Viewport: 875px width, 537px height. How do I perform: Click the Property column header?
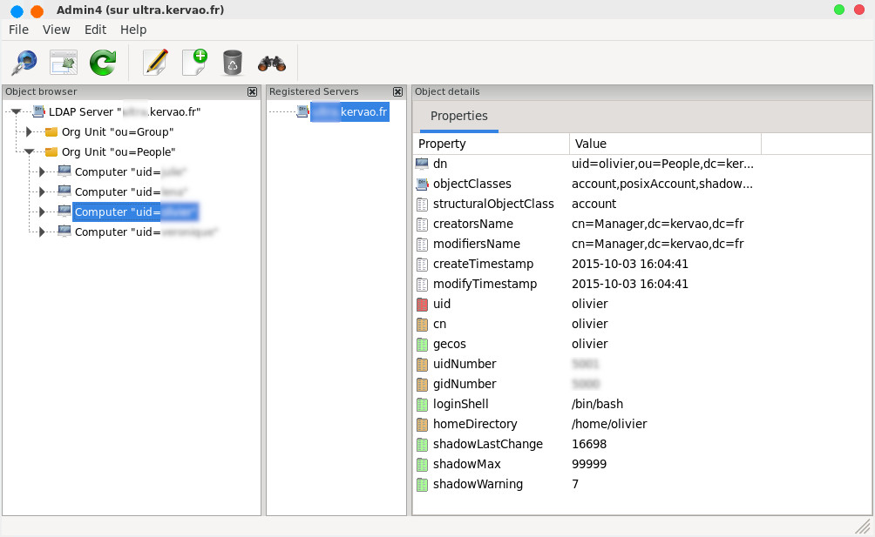tap(491, 144)
